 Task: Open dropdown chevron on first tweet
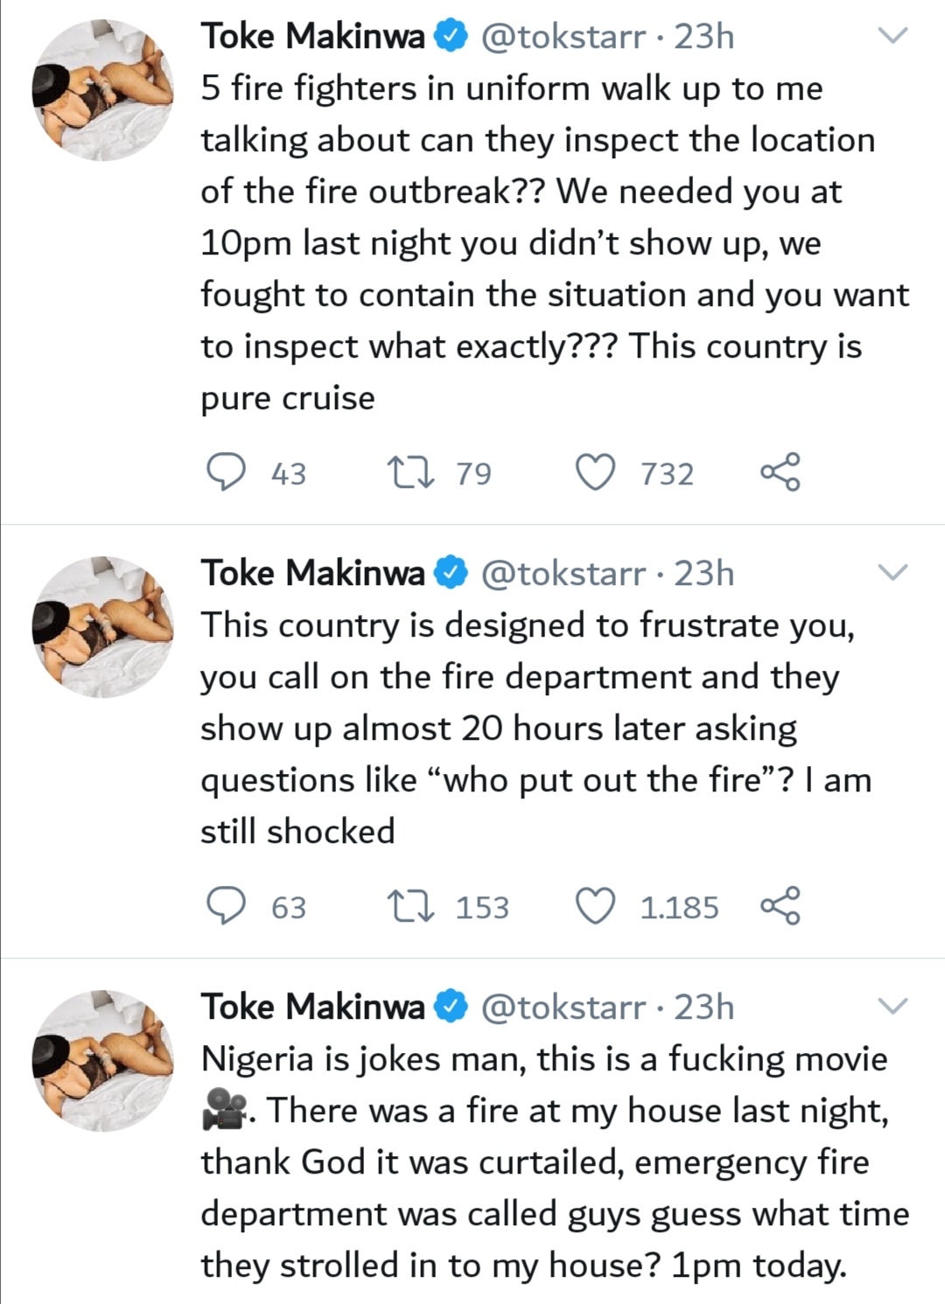[x=892, y=36]
